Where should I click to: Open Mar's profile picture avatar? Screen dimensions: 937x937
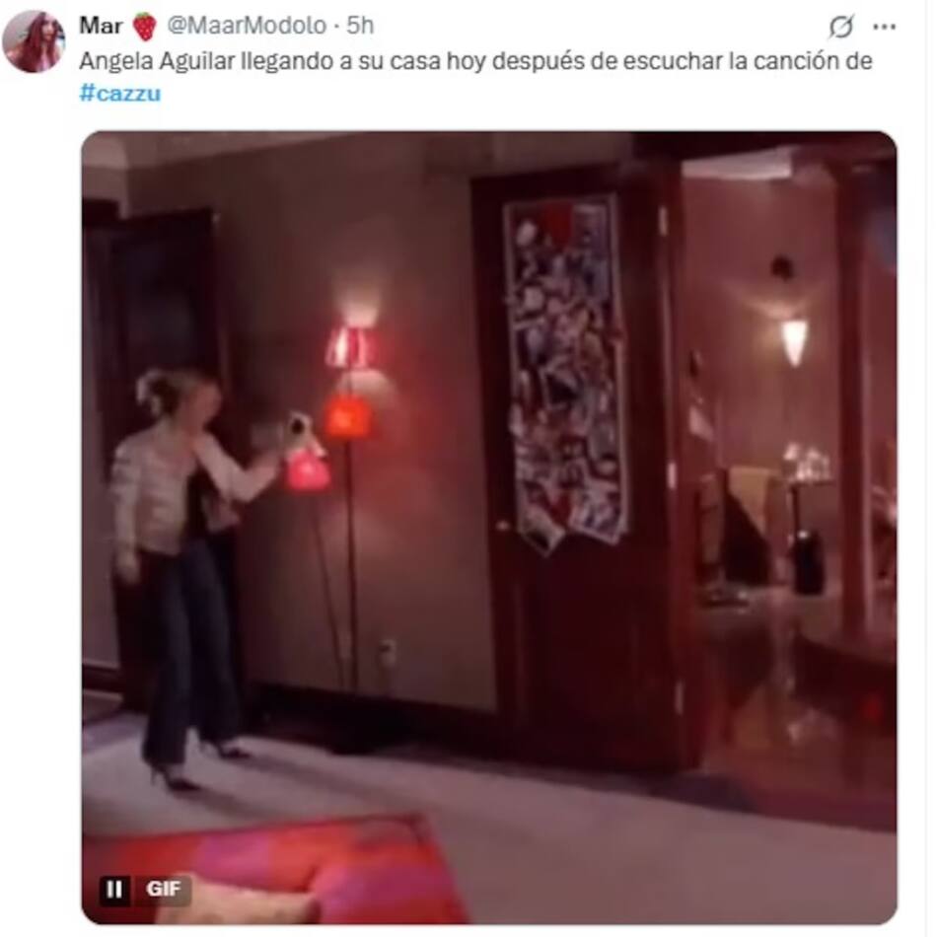click(x=34, y=41)
